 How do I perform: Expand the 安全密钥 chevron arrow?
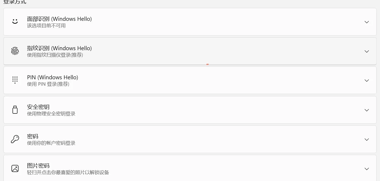[367, 110]
